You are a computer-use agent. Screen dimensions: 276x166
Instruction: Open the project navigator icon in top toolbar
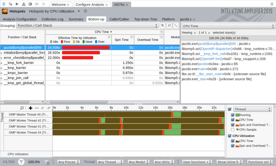click(x=4, y=4)
